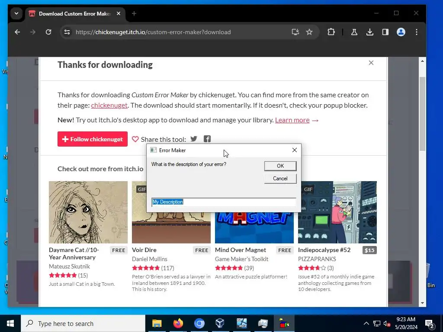Open Daymare Cat 10-Year Anniversary title

coord(74,253)
